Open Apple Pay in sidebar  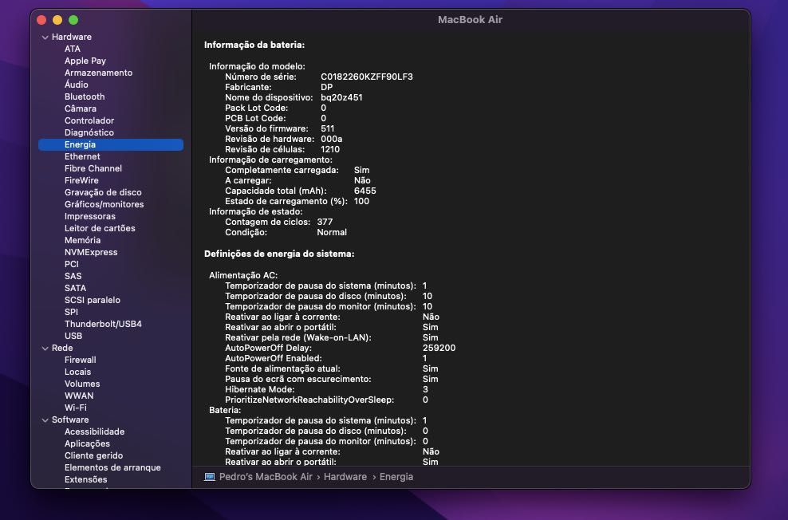(x=85, y=61)
